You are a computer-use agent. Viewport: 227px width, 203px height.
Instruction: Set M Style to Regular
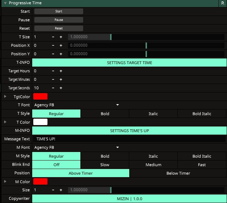[x=56, y=156]
